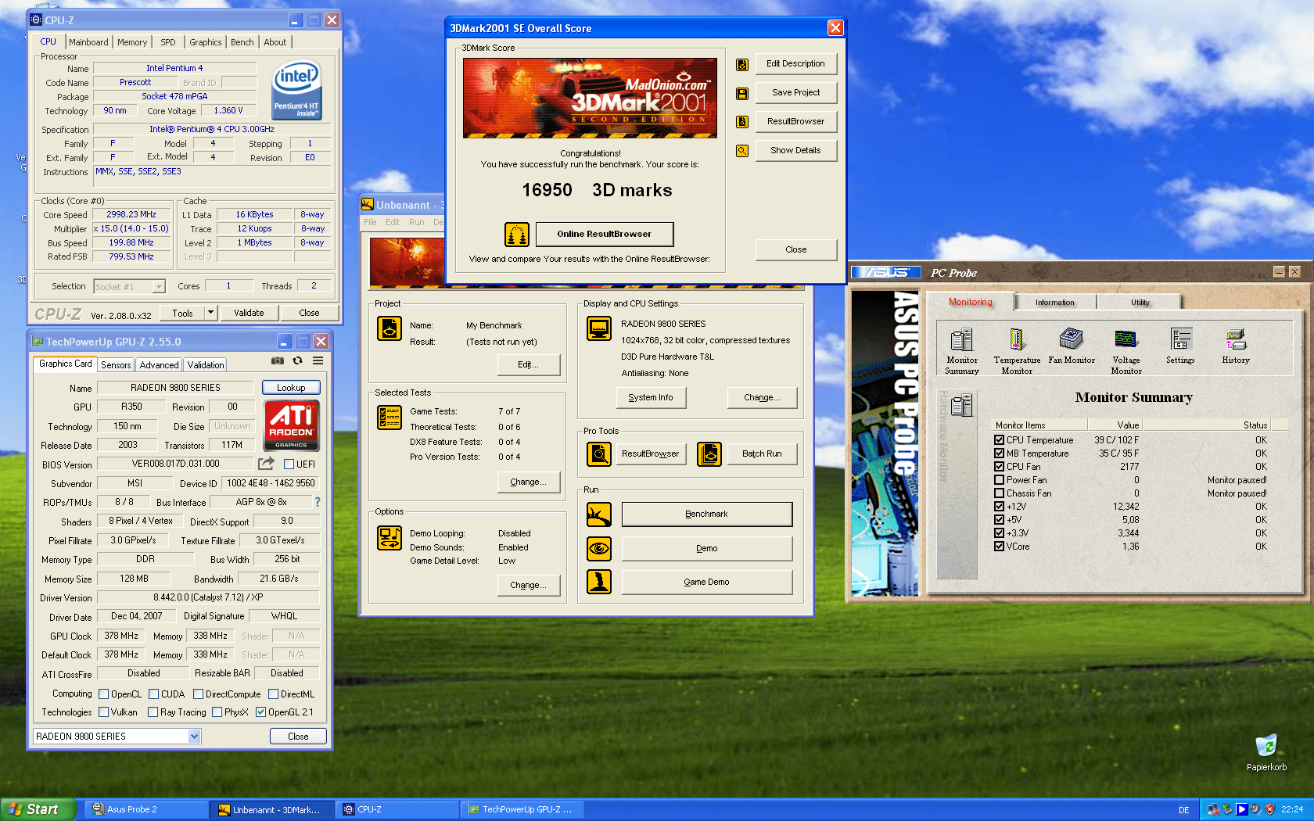The image size is (1314, 821).
Task: Enable Chassis Fan monitoring checkbox
Action: (999, 493)
